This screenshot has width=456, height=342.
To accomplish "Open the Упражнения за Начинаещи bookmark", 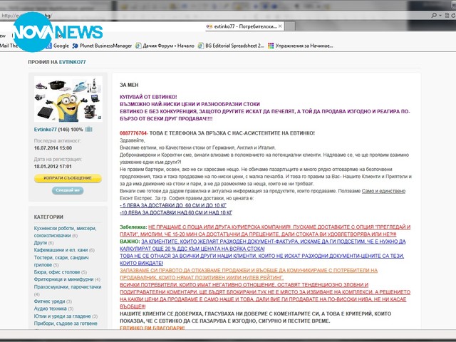I will point(301,46).
